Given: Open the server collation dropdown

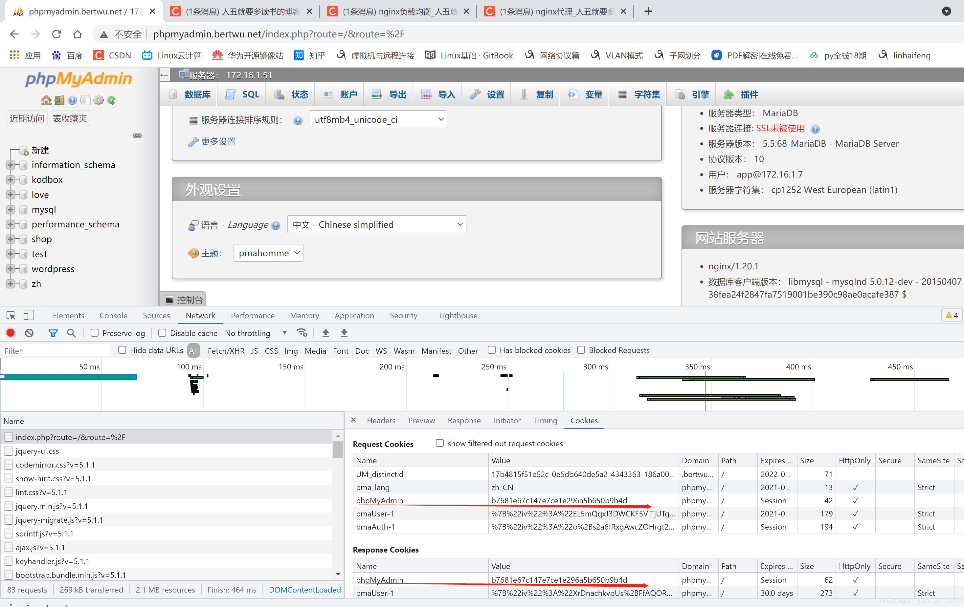Looking at the screenshot, I should (378, 119).
